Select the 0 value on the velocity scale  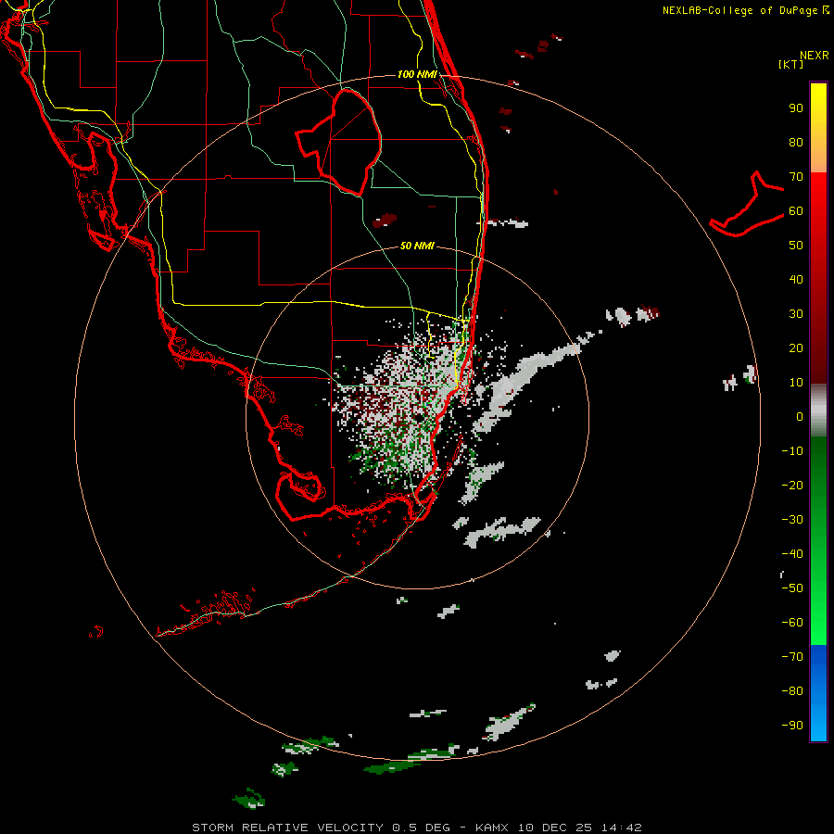800,416
